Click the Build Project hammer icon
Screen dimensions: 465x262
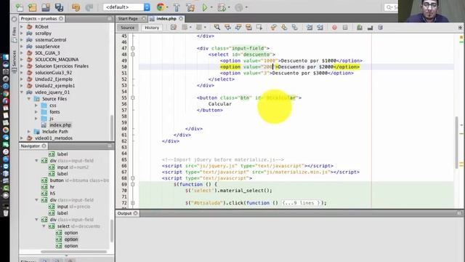click(177, 7)
